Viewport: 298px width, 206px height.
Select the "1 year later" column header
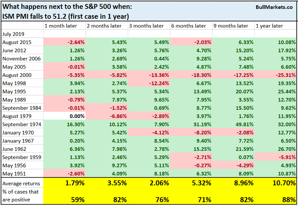click(x=269, y=26)
